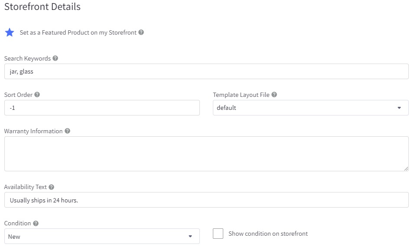Show help tooltip icon for Availability Text
Viewport: 414px width, 250px height.
(52, 187)
